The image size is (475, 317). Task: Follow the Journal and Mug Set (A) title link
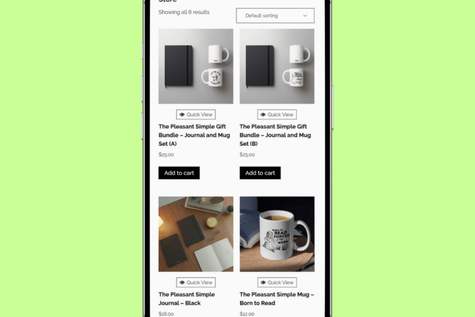(x=194, y=135)
